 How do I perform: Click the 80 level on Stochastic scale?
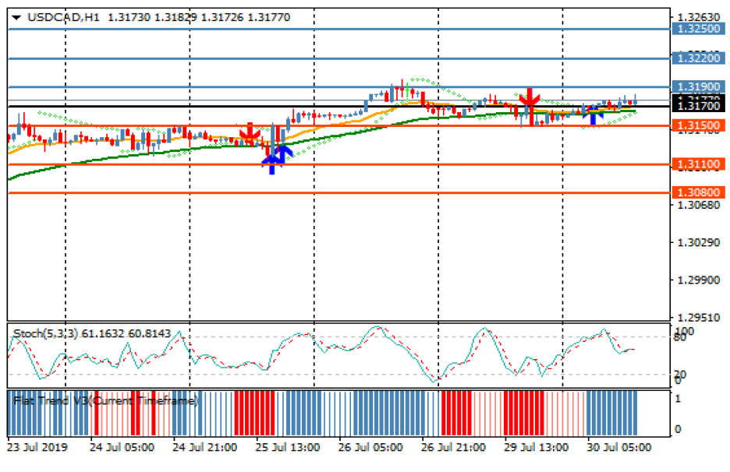(x=679, y=337)
